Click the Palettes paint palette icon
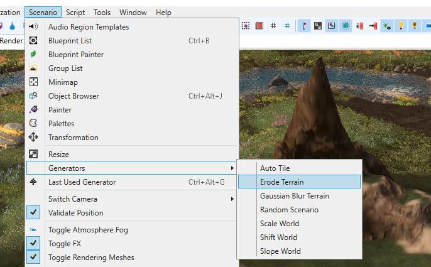Image resolution: width=431 pixels, height=267 pixels. click(33, 123)
